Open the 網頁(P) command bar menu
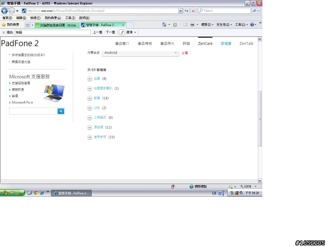Viewport: 328px width, 247px height. (207, 25)
